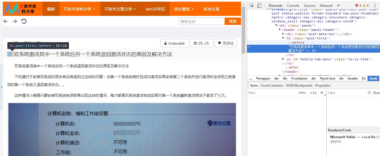Screen dimensions: 380x156
Task: Open the DevTools three-dot menu
Action: pyautogui.click(x=375, y=5)
